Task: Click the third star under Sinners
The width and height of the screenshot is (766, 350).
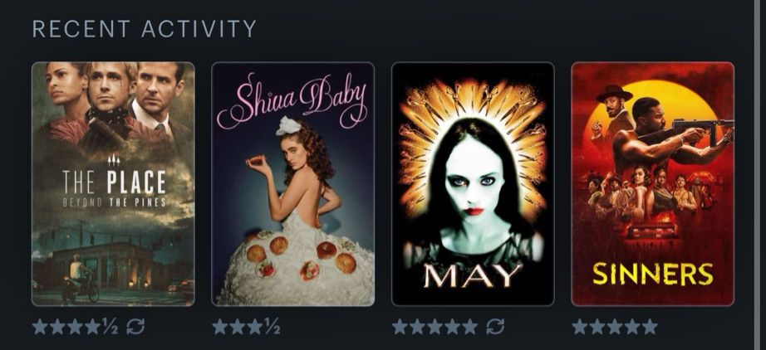Action: (615, 327)
